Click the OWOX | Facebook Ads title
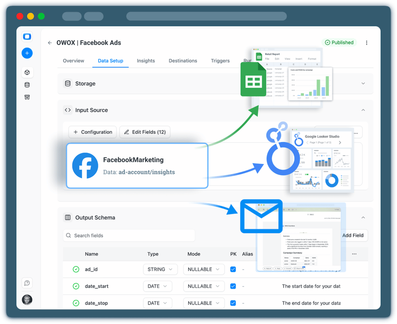 tap(89, 43)
